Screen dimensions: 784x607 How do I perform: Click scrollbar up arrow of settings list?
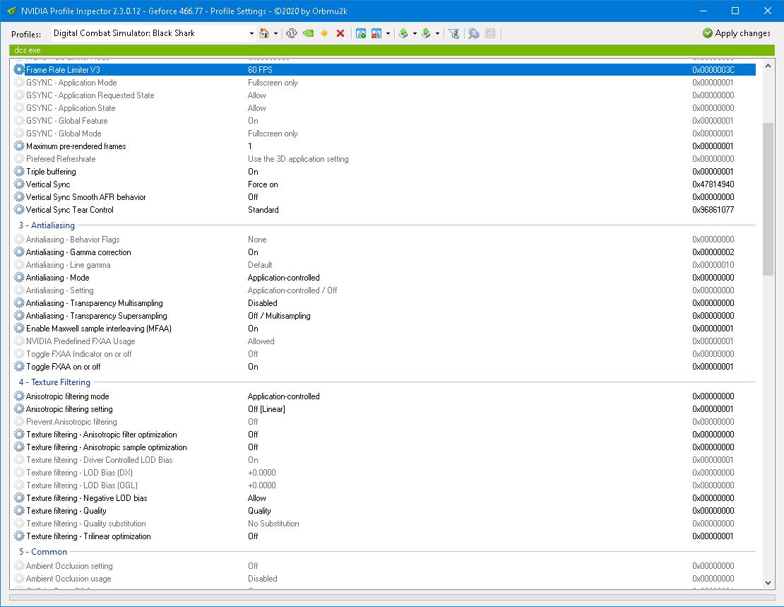pyautogui.click(x=768, y=66)
